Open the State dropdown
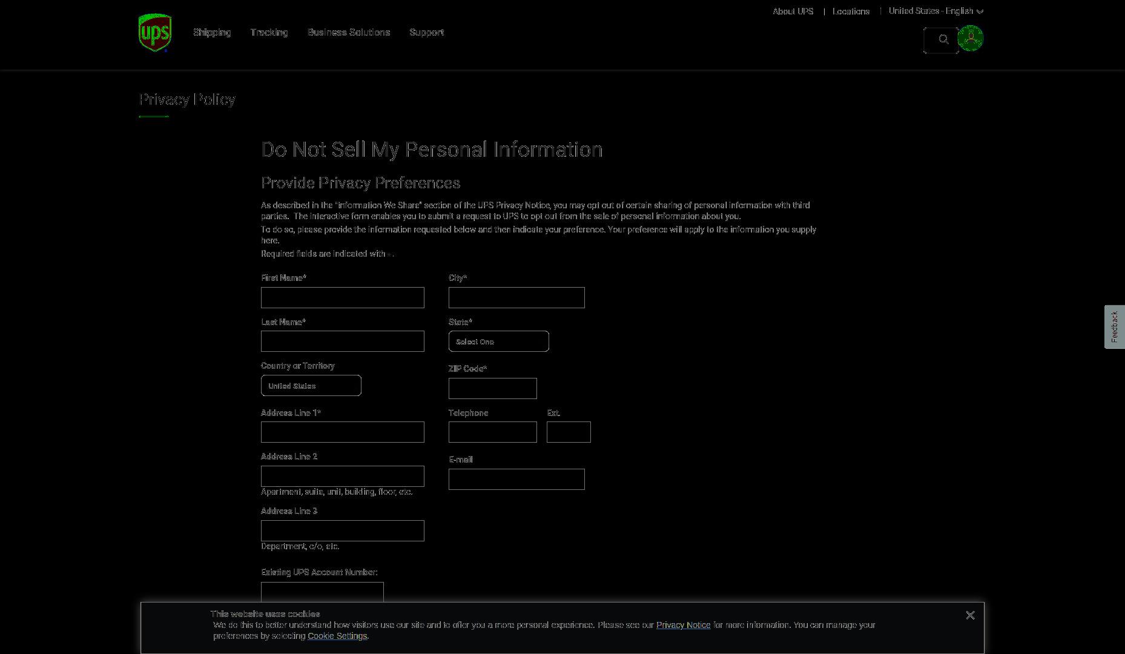Viewport: 1125px width, 654px height. point(499,342)
